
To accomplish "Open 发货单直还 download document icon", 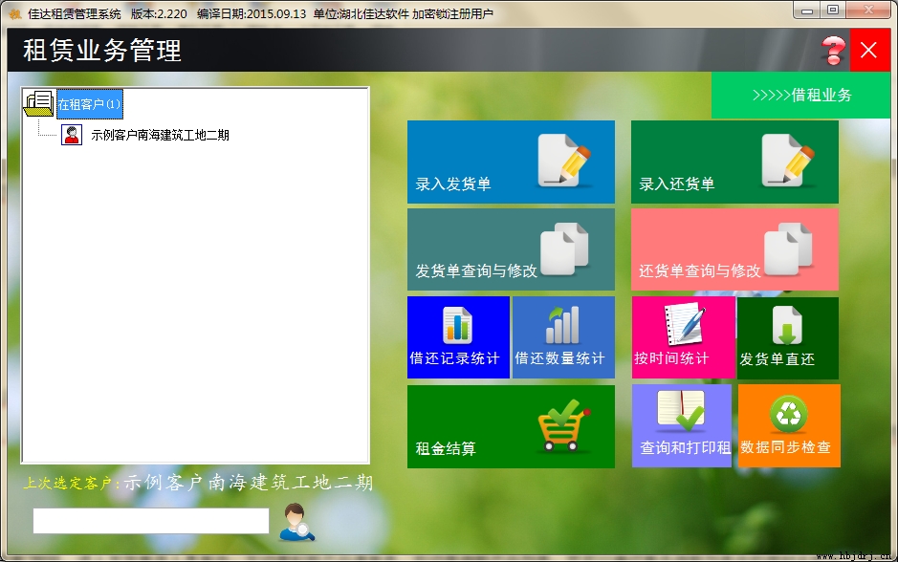I will (787, 325).
